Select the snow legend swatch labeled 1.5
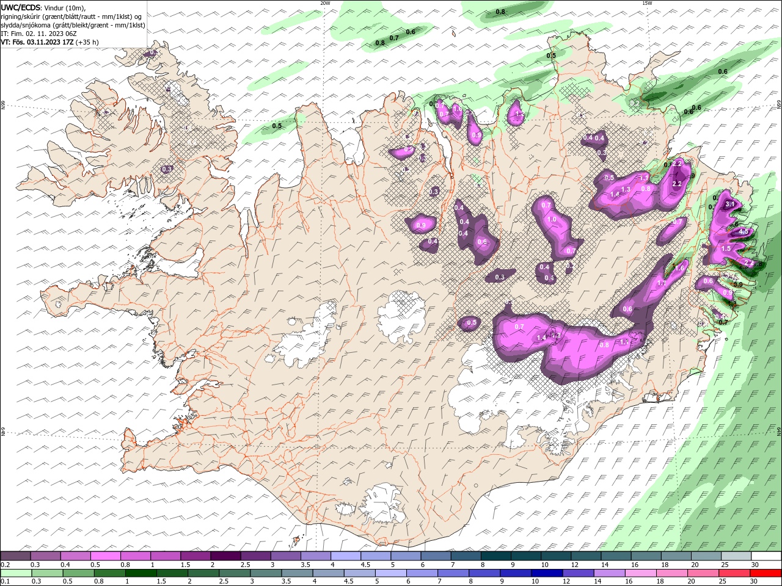Screen dimensions: 782x586 tap(195, 556)
